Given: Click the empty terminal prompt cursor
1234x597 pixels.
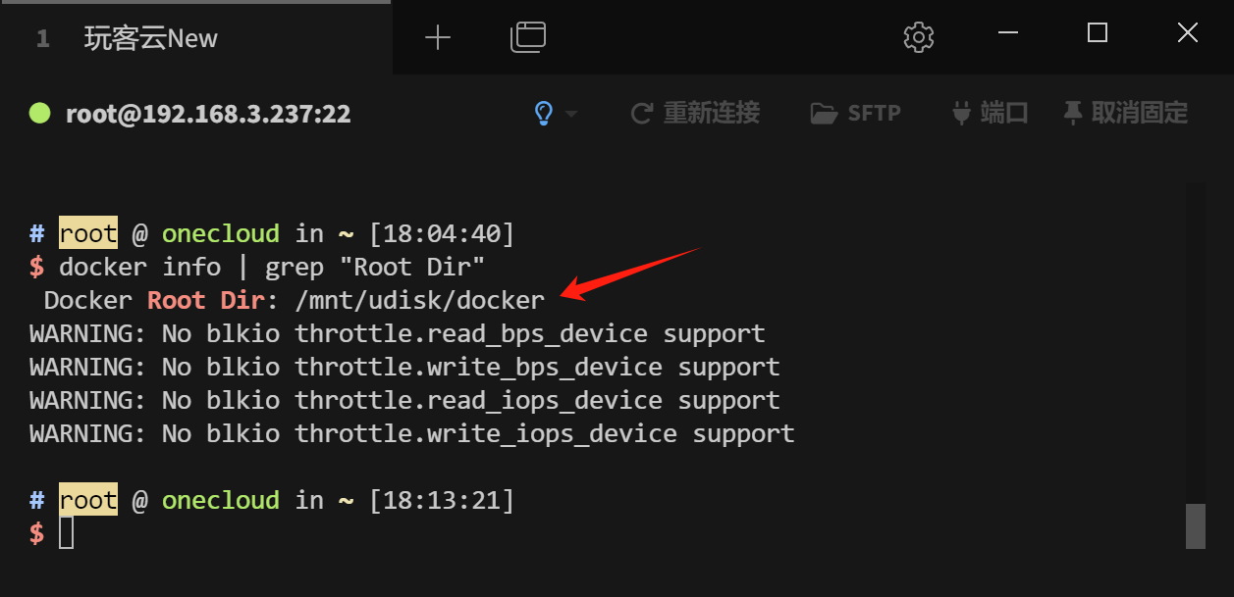Looking at the screenshot, I should [x=66, y=530].
